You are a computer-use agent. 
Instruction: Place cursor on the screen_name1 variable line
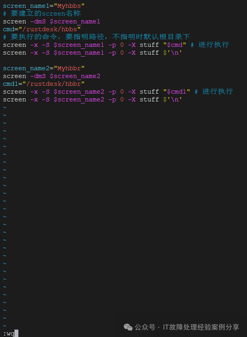click(44, 6)
